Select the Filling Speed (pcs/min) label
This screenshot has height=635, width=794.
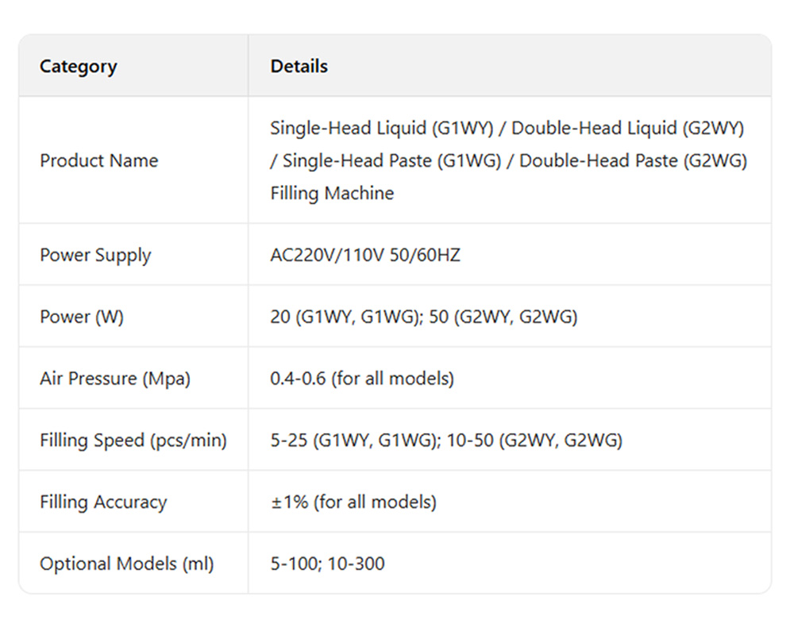click(133, 440)
